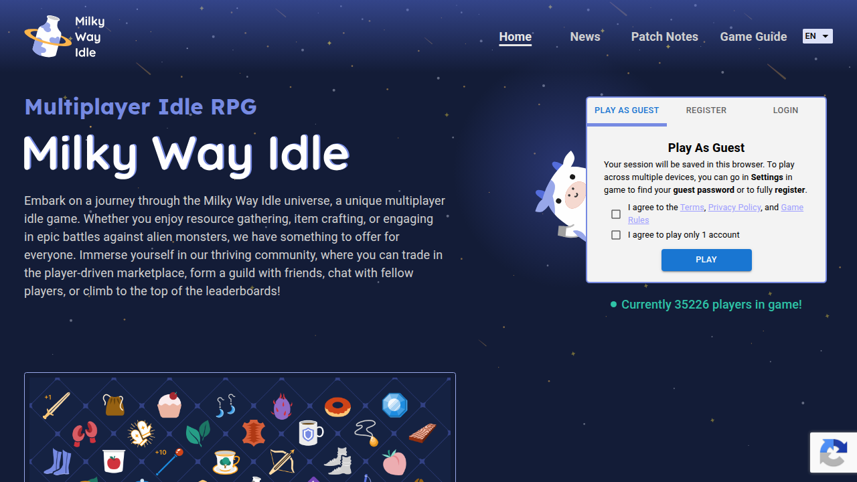Select the blue moon earrings icon
The width and height of the screenshot is (857, 482).
pyautogui.click(x=226, y=406)
